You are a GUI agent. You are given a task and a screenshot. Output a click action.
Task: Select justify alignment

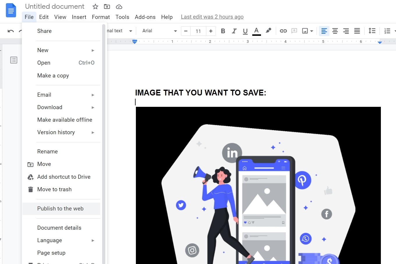pyautogui.click(x=357, y=31)
